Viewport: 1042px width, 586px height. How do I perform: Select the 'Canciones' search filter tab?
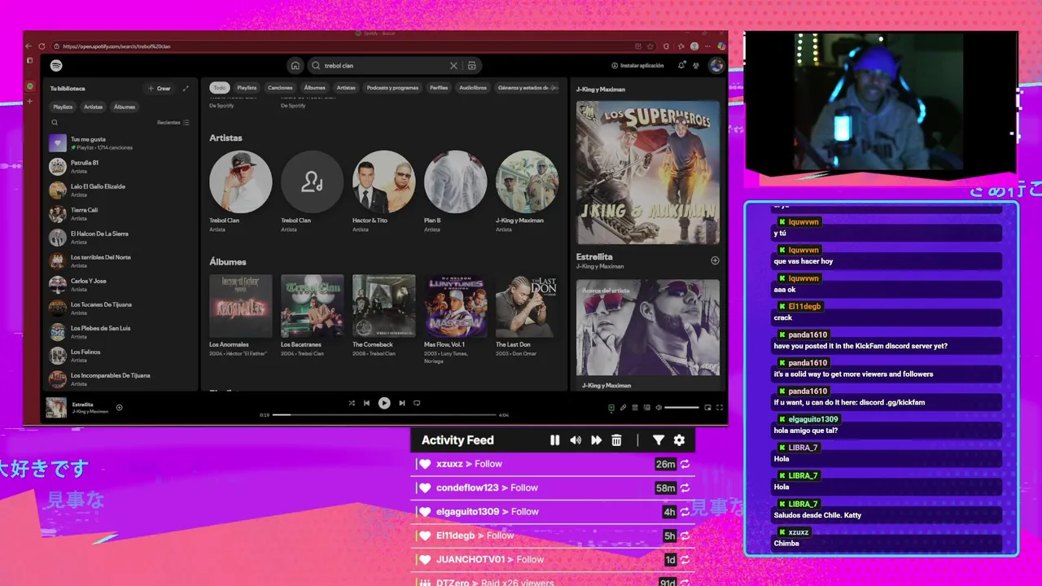point(280,87)
